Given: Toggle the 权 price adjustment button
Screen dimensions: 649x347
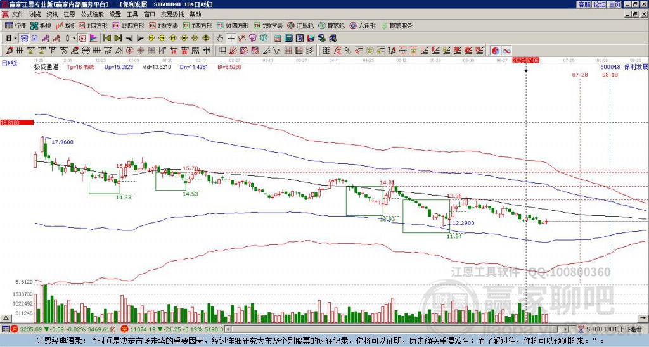Looking at the screenshot, I should (82, 38).
